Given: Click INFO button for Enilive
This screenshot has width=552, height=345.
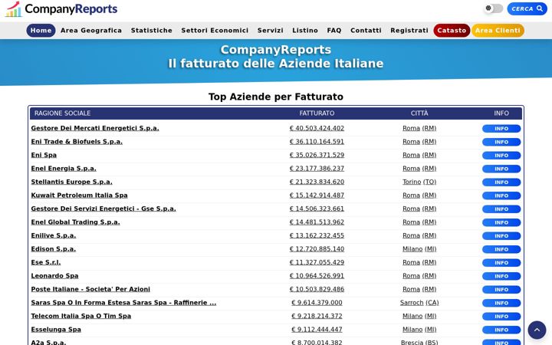Looking at the screenshot, I should pyautogui.click(x=501, y=236).
